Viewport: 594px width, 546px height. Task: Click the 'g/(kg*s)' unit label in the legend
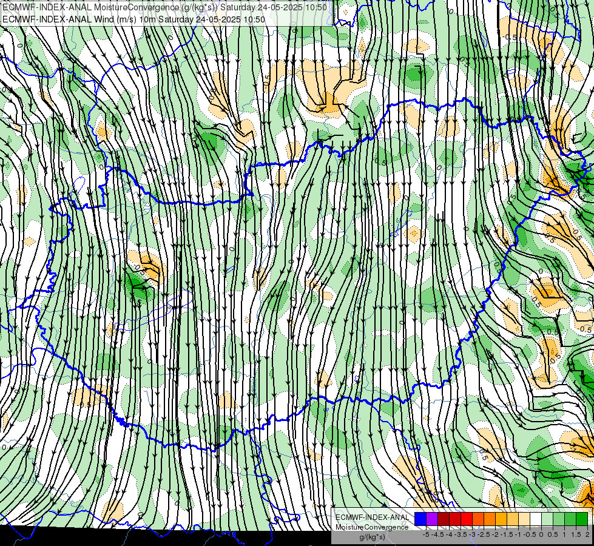(372, 537)
